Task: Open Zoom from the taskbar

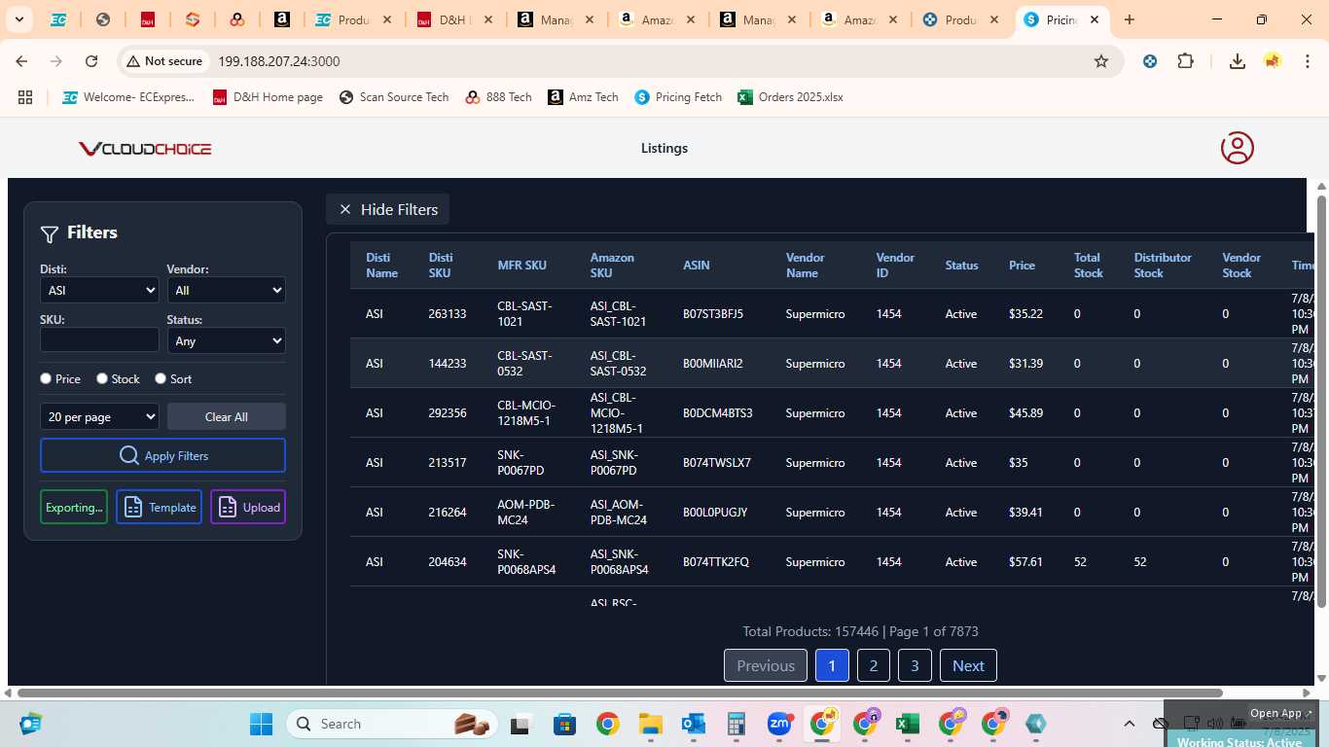Action: tap(779, 724)
